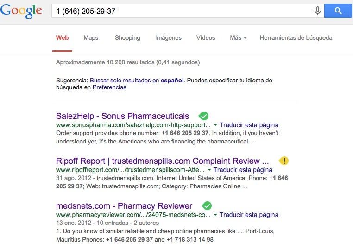Expand dropdown arrow after pharmacyreviewer.com URL
Image resolution: width=353 pixels, height=248 pixels.
point(215,215)
